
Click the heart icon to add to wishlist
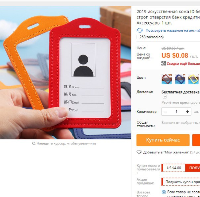(139, 152)
